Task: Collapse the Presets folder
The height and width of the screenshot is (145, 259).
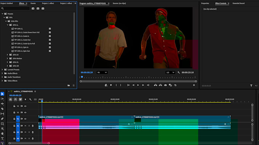Action: 2,14
